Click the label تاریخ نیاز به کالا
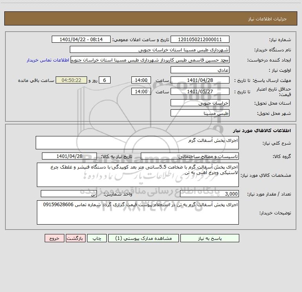This screenshot has height=292, width=302. pyautogui.click(x=116, y=156)
